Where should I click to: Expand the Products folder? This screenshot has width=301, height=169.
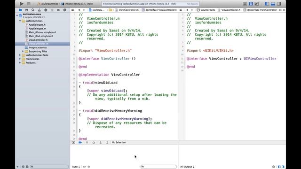point(20,63)
